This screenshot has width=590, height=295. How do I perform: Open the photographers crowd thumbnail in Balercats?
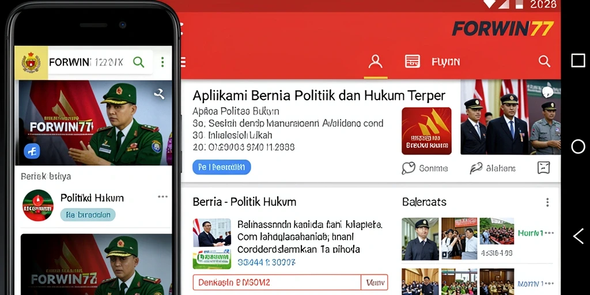tap(459, 239)
